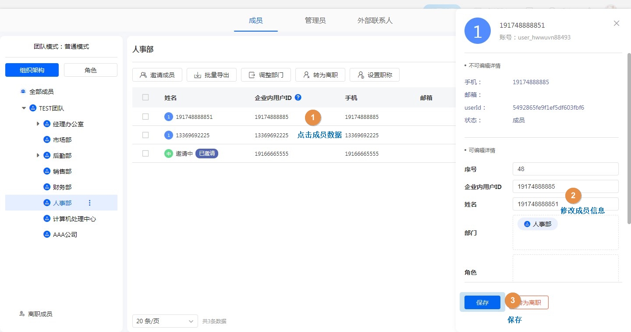
Task: Open the 20 条/页 page size dropdown
Action: (x=165, y=321)
